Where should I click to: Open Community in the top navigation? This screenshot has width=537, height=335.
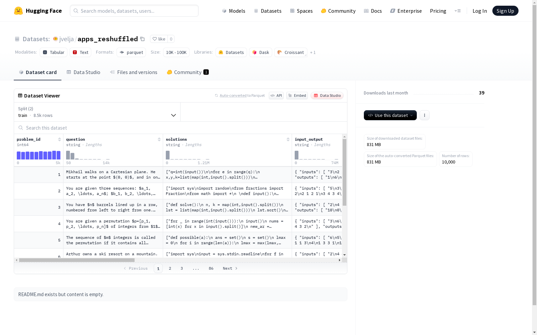click(338, 11)
